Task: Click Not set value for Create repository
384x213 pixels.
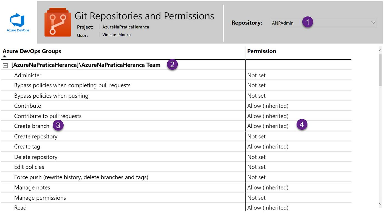Action: [x=256, y=137]
